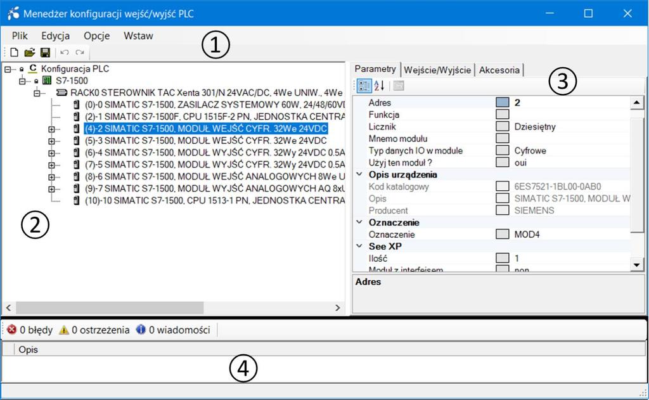The width and height of the screenshot is (649, 400).
Task: Click the tree panel's scroll-left arrow
Action: (9, 307)
